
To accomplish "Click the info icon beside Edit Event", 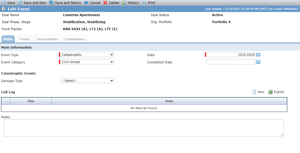I will pyautogui.click(x=3, y=9).
